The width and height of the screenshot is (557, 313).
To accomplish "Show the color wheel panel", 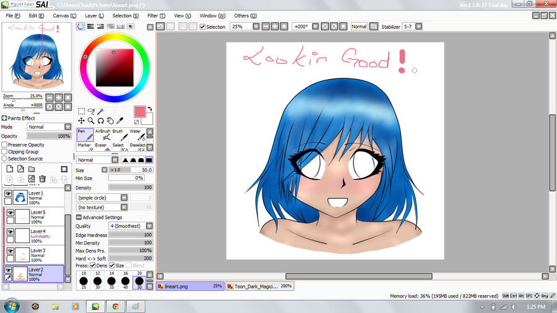I will tap(80, 27).
